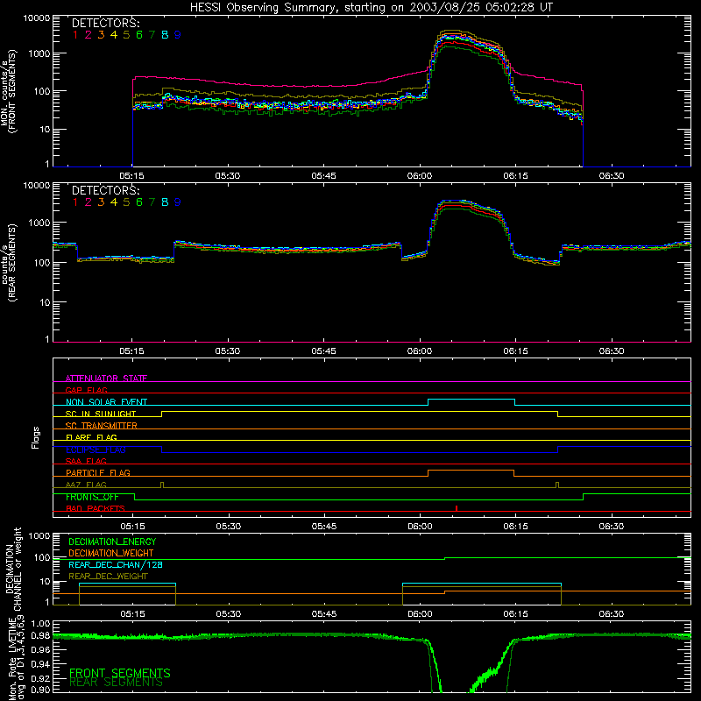Click 1000 y-axis value on decimation plot
Screen dimensions: 701x701
[x=39, y=535]
